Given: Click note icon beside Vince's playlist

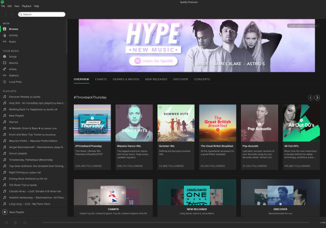Looking at the screenshot, I should [5, 154].
